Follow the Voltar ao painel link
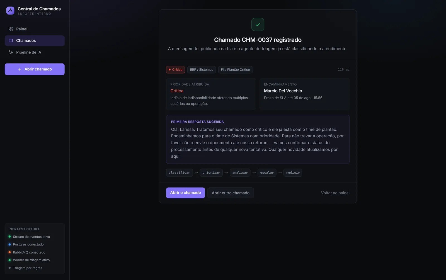This screenshot has width=446, height=280. [x=335, y=193]
